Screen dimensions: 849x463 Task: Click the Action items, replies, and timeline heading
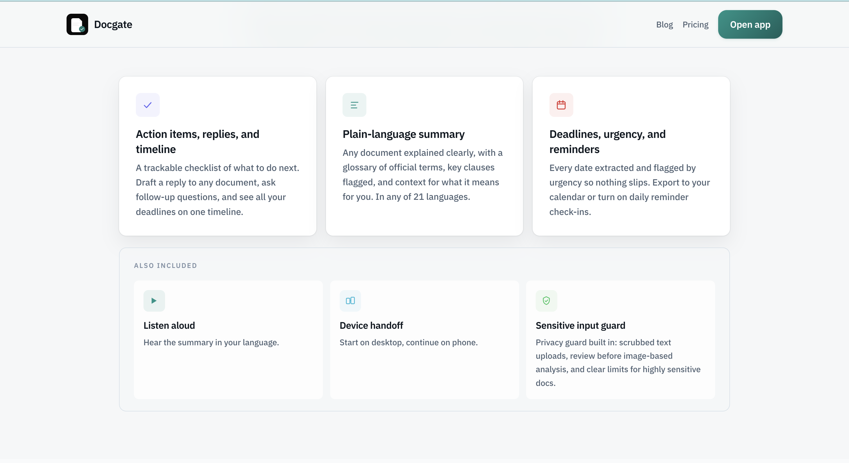click(x=197, y=142)
